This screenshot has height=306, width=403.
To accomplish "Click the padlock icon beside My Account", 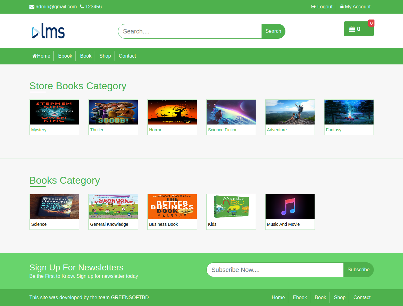I will click(x=341, y=7).
